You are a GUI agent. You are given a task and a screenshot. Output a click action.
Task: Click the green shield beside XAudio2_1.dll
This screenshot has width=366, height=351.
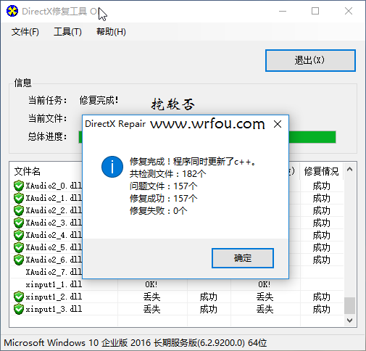click(19, 198)
